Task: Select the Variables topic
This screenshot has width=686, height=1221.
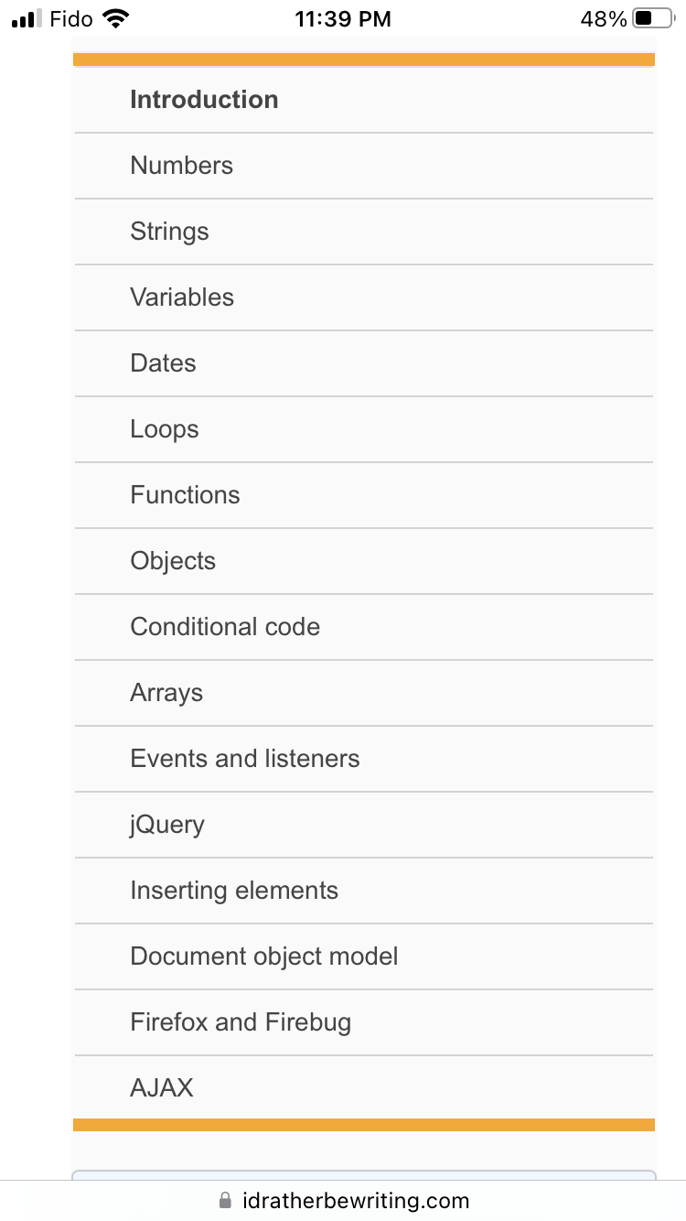Action: tap(182, 297)
